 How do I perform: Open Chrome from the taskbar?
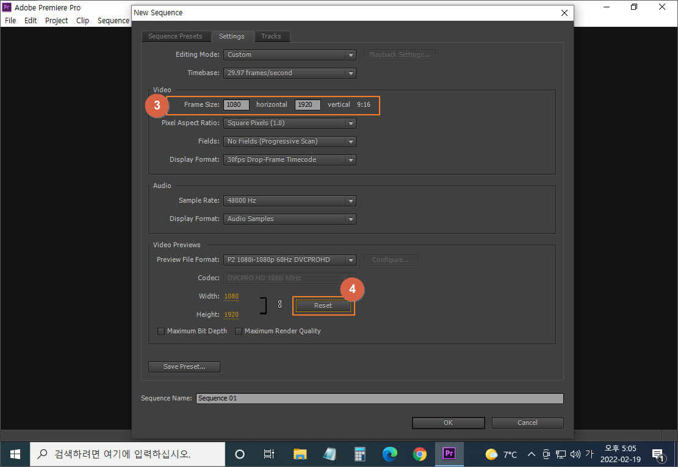tap(419, 454)
